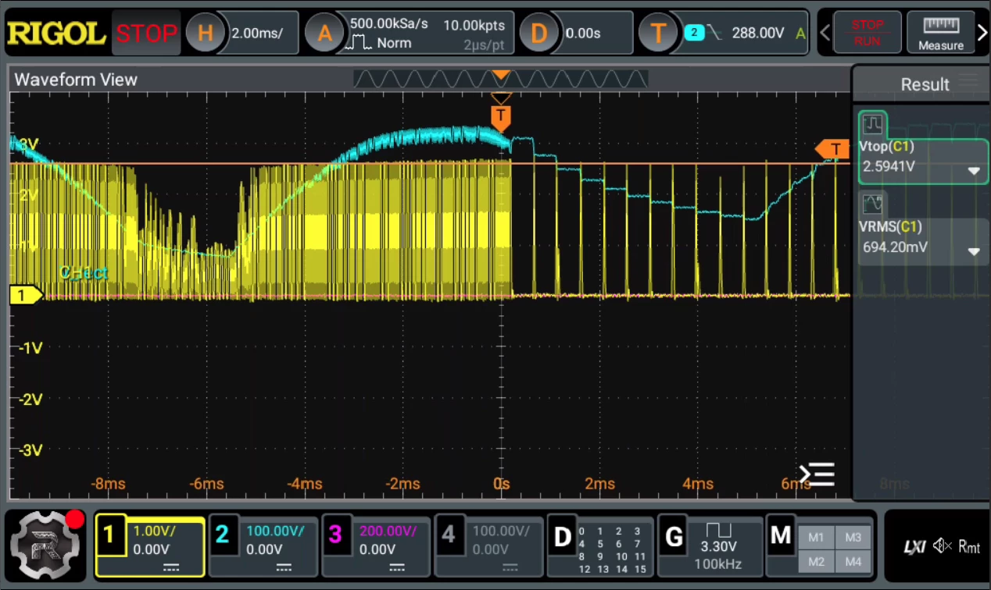Click the trigger T icon
This screenshot has width=991, height=590.
click(x=657, y=33)
